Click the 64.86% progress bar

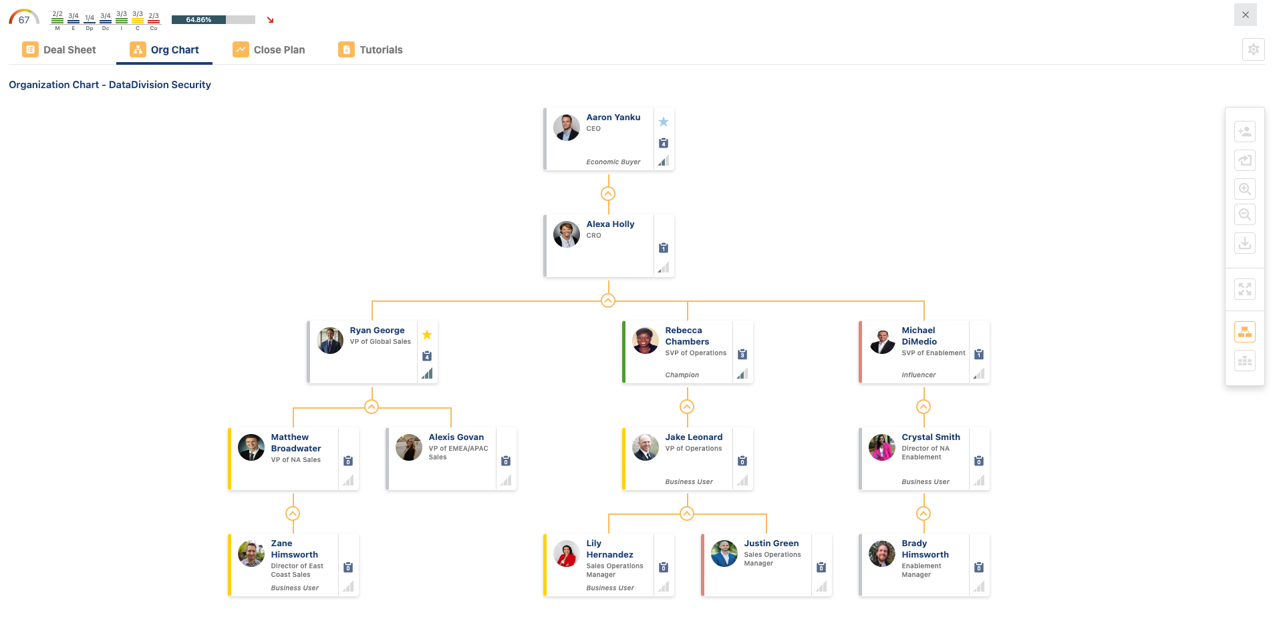(213, 20)
